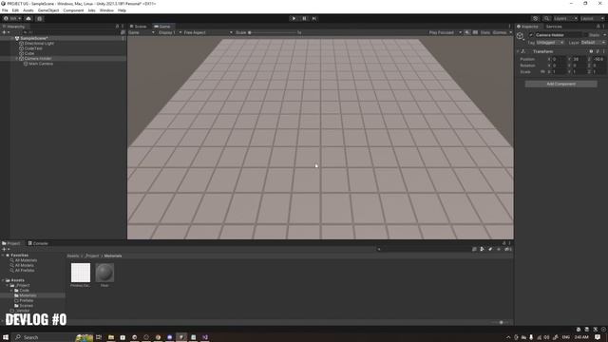
Task: Toggle mute audio in Game view
Action: tap(467, 32)
